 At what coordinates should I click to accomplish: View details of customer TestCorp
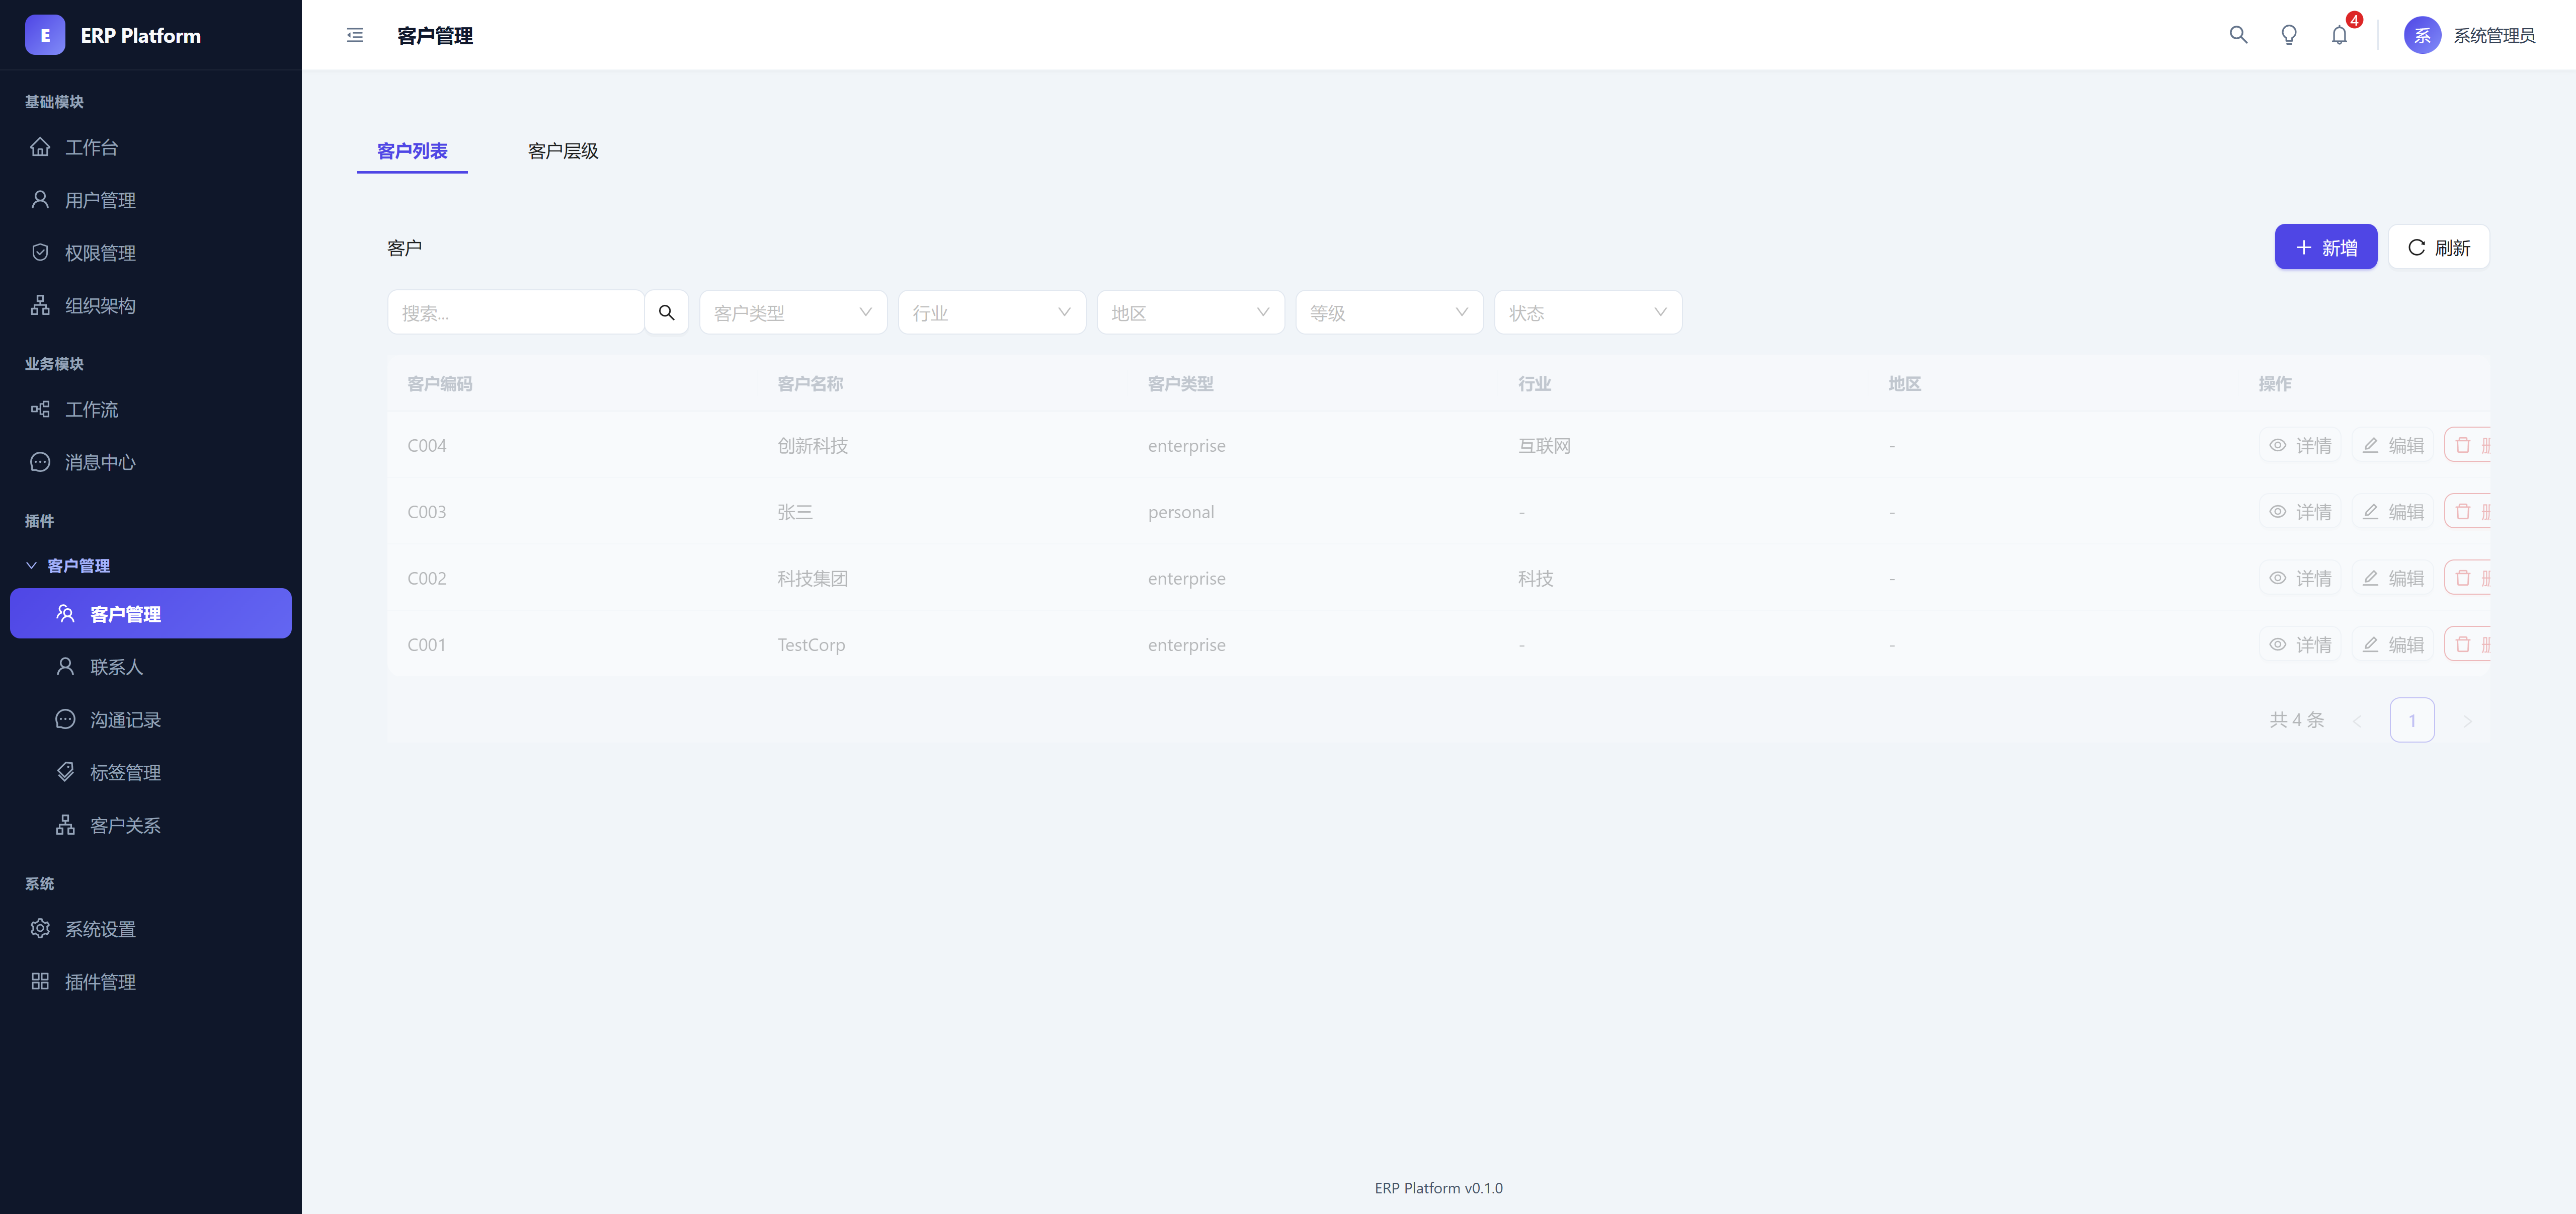[x=2299, y=645]
